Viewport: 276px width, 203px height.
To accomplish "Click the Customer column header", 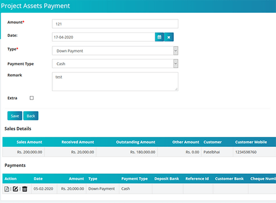I will tap(213, 142).
